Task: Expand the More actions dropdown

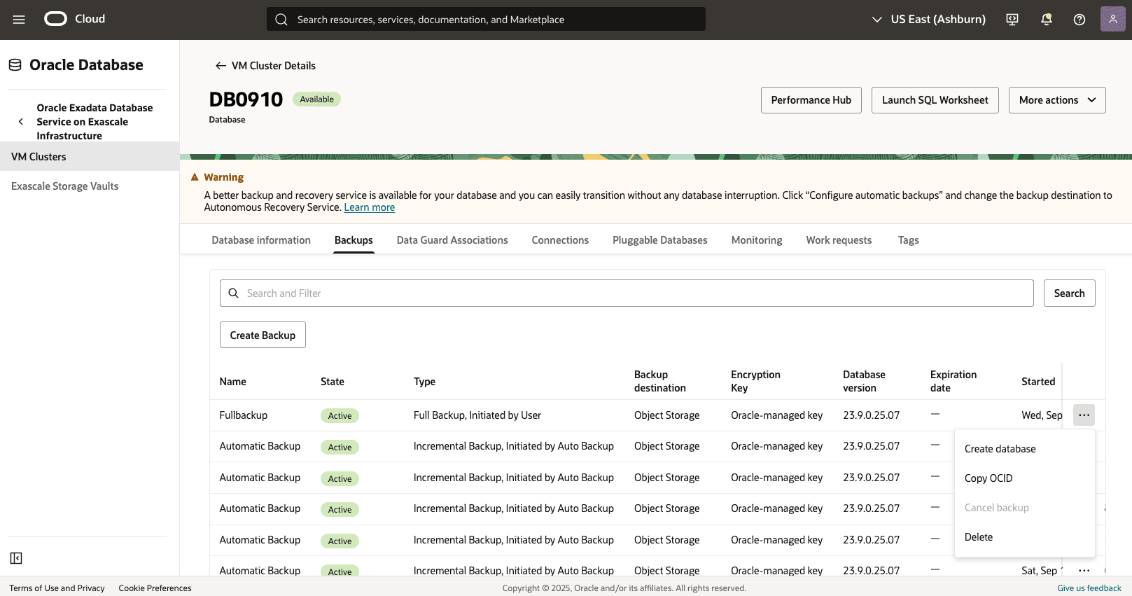Action: (x=1057, y=100)
